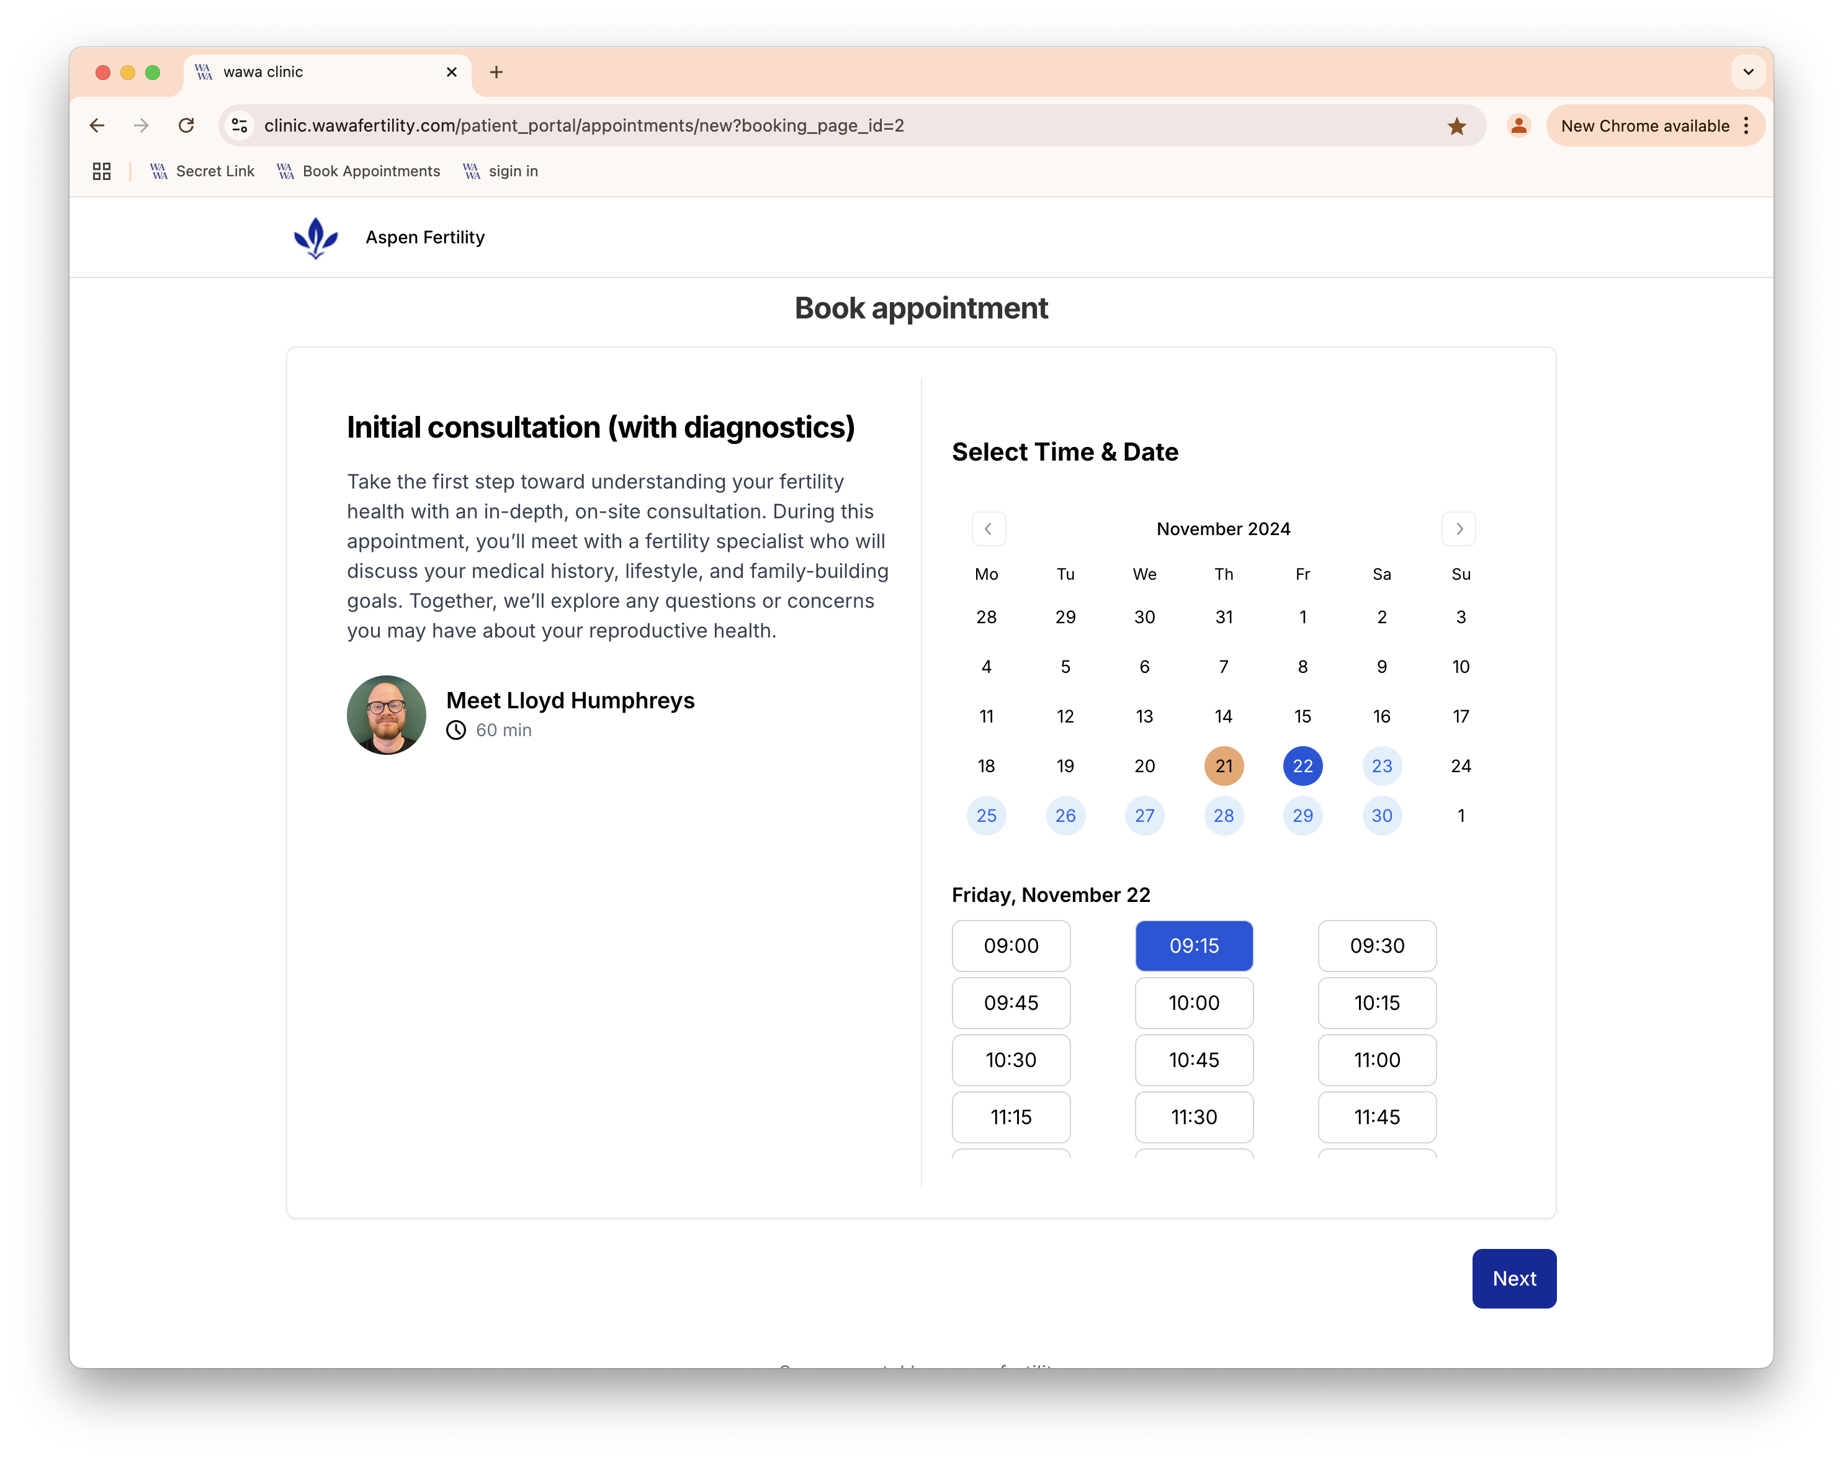Viewport: 1843px width, 1460px height.
Task: Open the site information icon in address bar
Action: coord(240,125)
